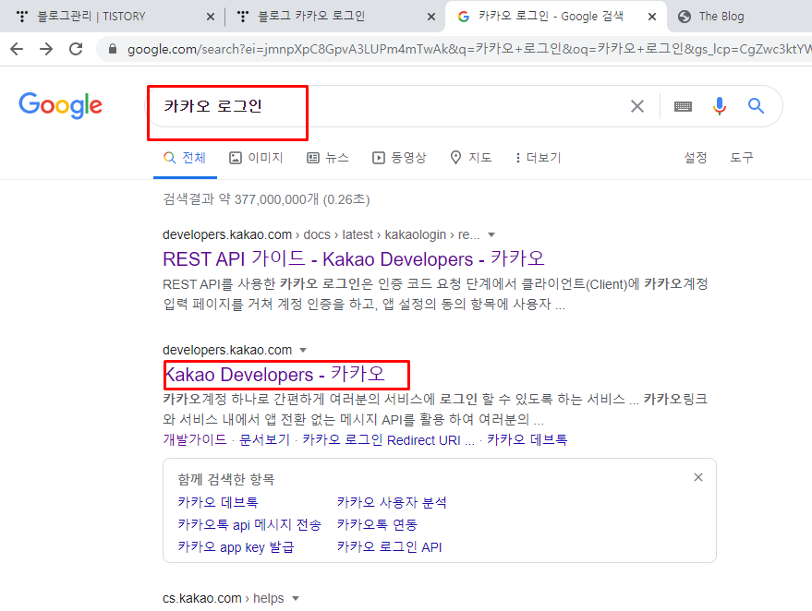Open the 더보기 menu

(538, 158)
